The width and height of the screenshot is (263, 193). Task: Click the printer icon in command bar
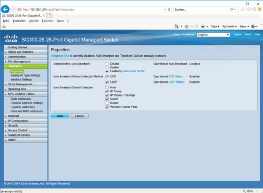point(203,26)
